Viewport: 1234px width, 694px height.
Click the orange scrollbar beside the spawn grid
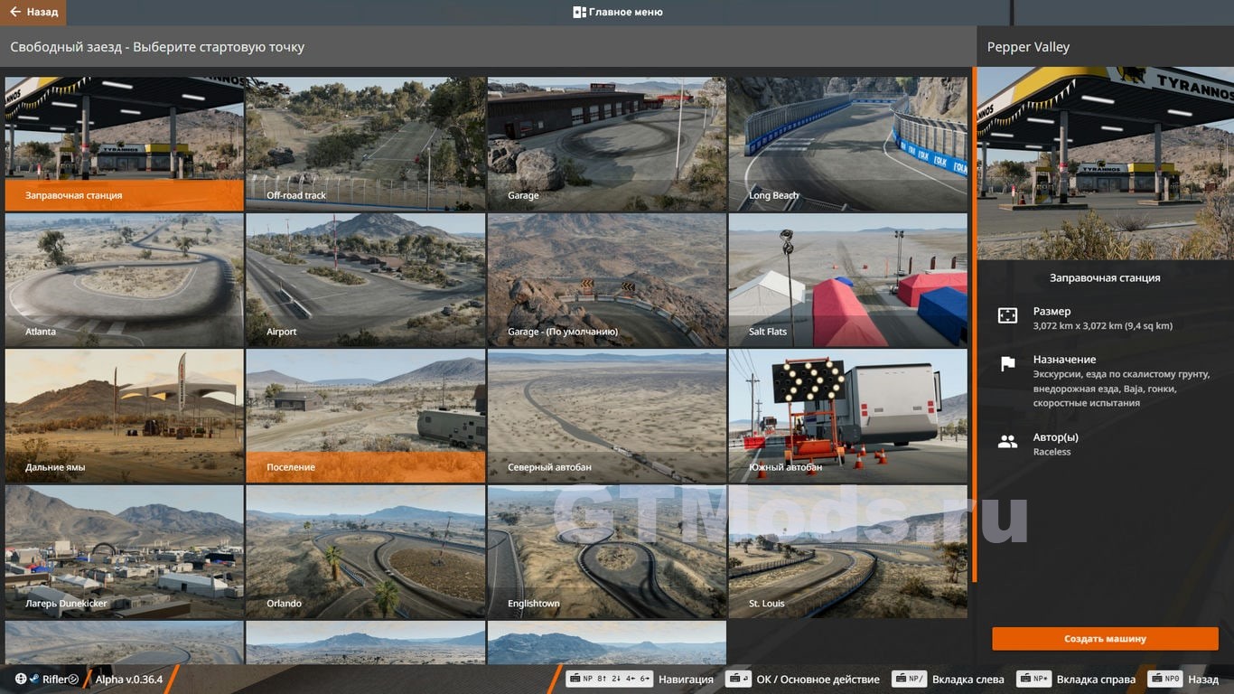pyautogui.click(x=974, y=324)
